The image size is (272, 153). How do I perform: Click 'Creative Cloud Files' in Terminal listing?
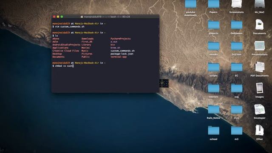(66, 51)
